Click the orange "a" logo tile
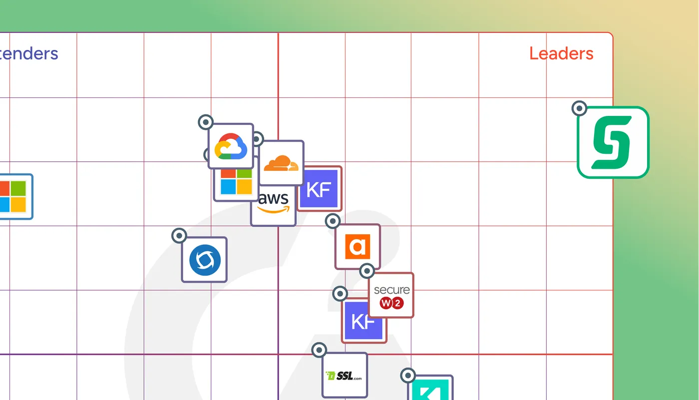The image size is (699, 400). pos(357,247)
